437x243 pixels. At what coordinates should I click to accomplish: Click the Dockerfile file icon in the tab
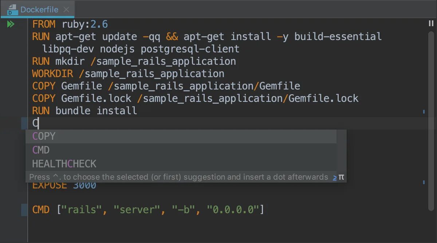click(x=12, y=10)
